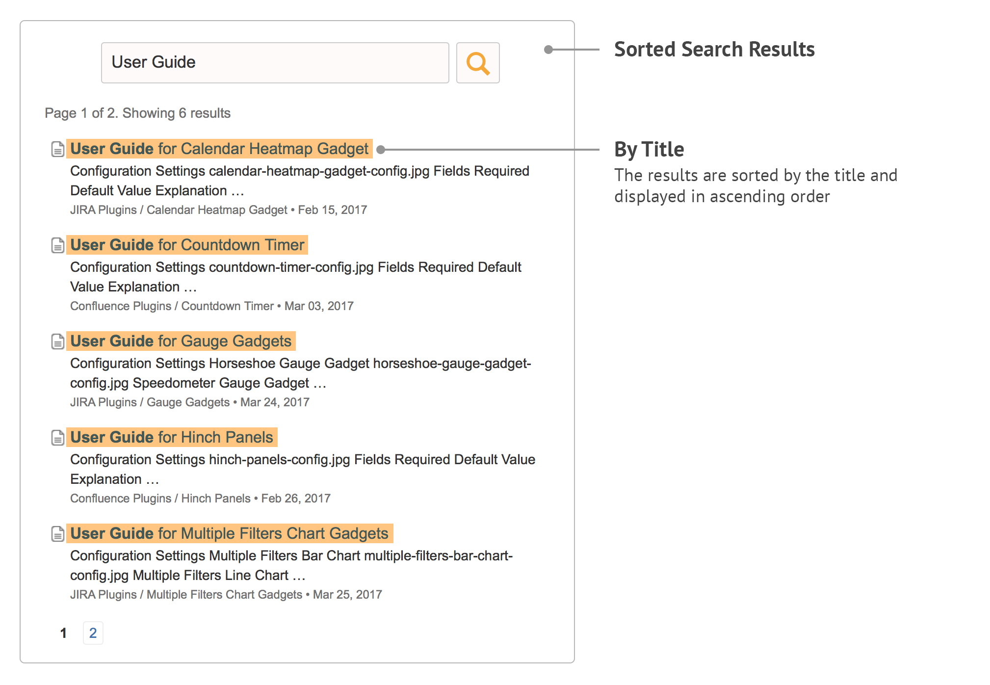Image resolution: width=990 pixels, height=685 pixels.
Task: Click the User Guide search input field
Action: 275,63
